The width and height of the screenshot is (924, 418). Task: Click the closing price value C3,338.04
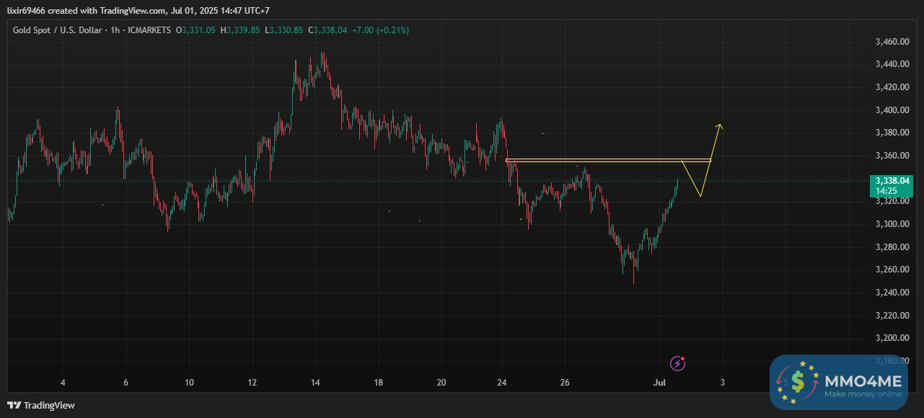click(327, 30)
